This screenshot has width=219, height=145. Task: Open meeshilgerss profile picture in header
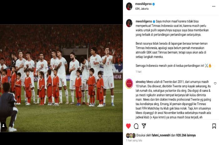pos(129,7)
